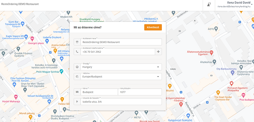
Task: Click the Mi az étterme címe? heading
Action: click(88, 27)
